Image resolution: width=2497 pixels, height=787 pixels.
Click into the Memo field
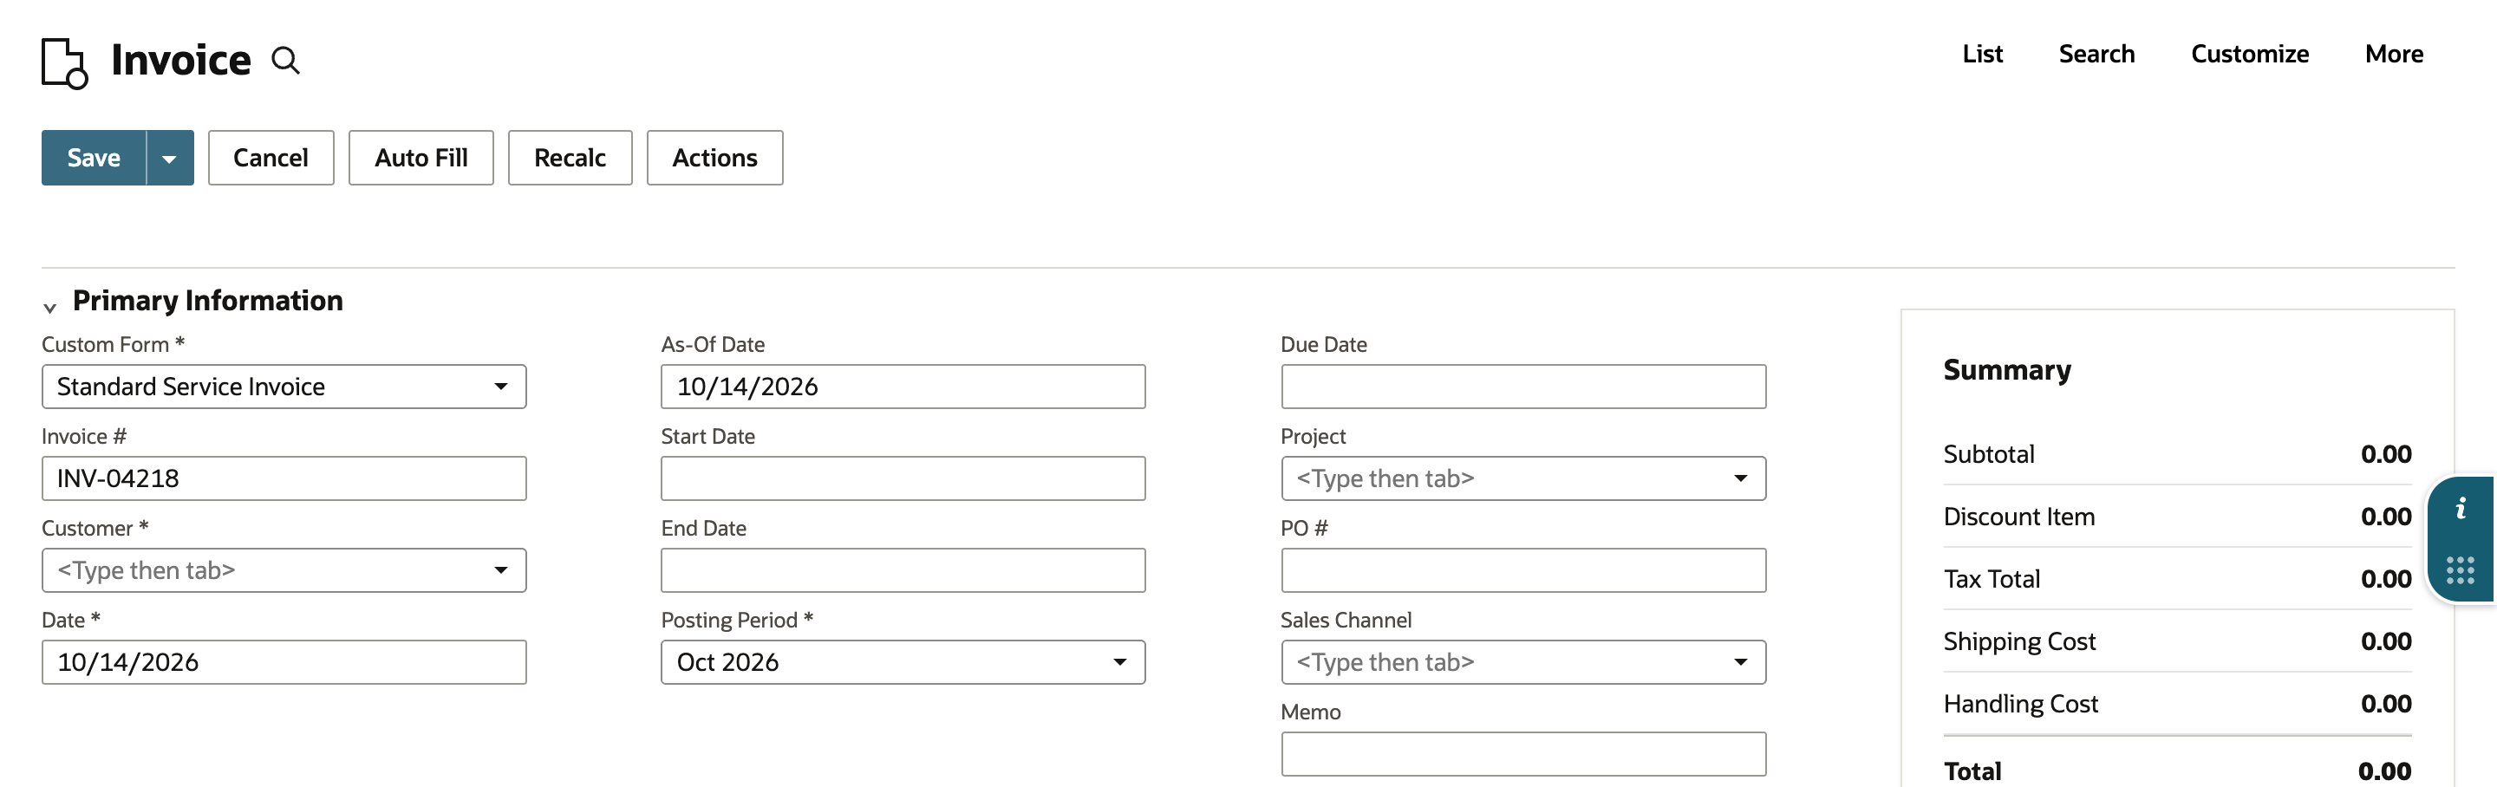tap(1522, 754)
